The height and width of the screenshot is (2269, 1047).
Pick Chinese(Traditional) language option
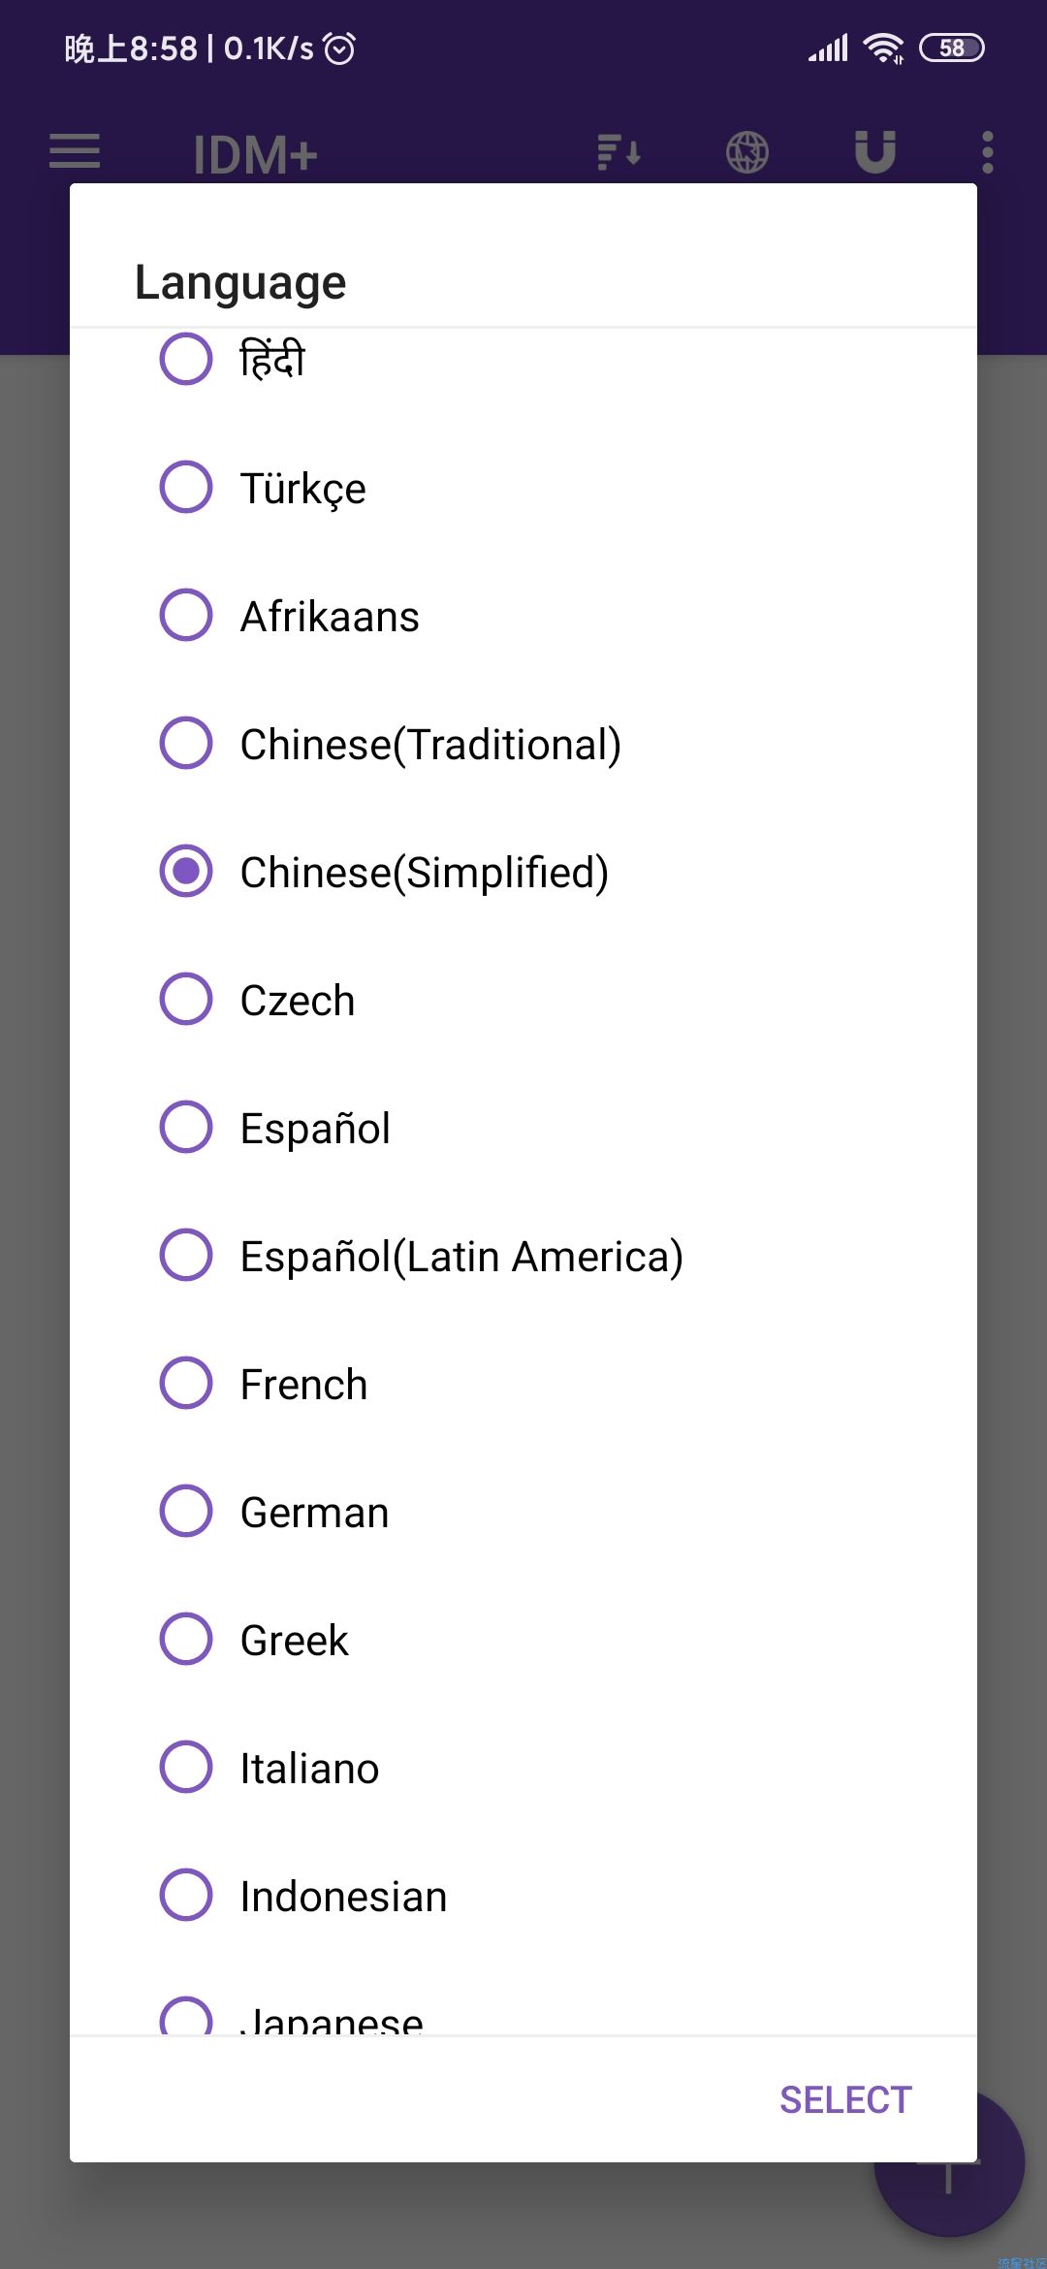(186, 743)
